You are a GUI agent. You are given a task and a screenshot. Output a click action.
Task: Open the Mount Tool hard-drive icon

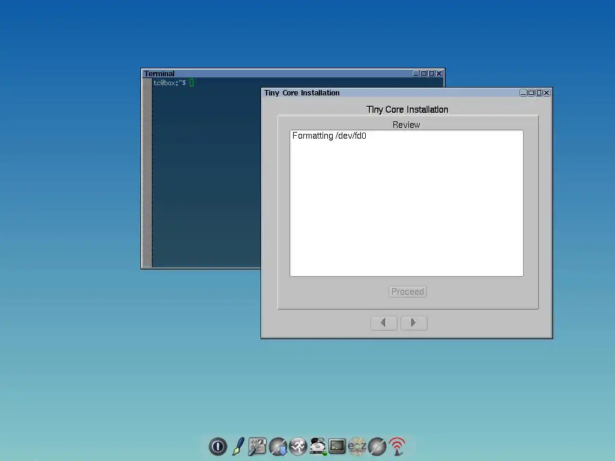pos(318,447)
